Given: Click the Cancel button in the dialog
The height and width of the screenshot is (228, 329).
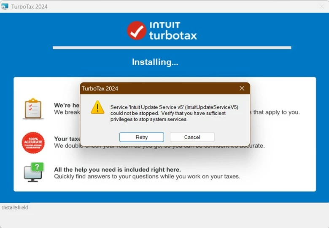Looking at the screenshot, I should pos(192,137).
